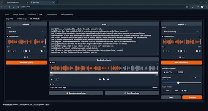Choose wav audio format
Image resolution: width=208 pixels, height=111 pixels.
coord(165,91)
